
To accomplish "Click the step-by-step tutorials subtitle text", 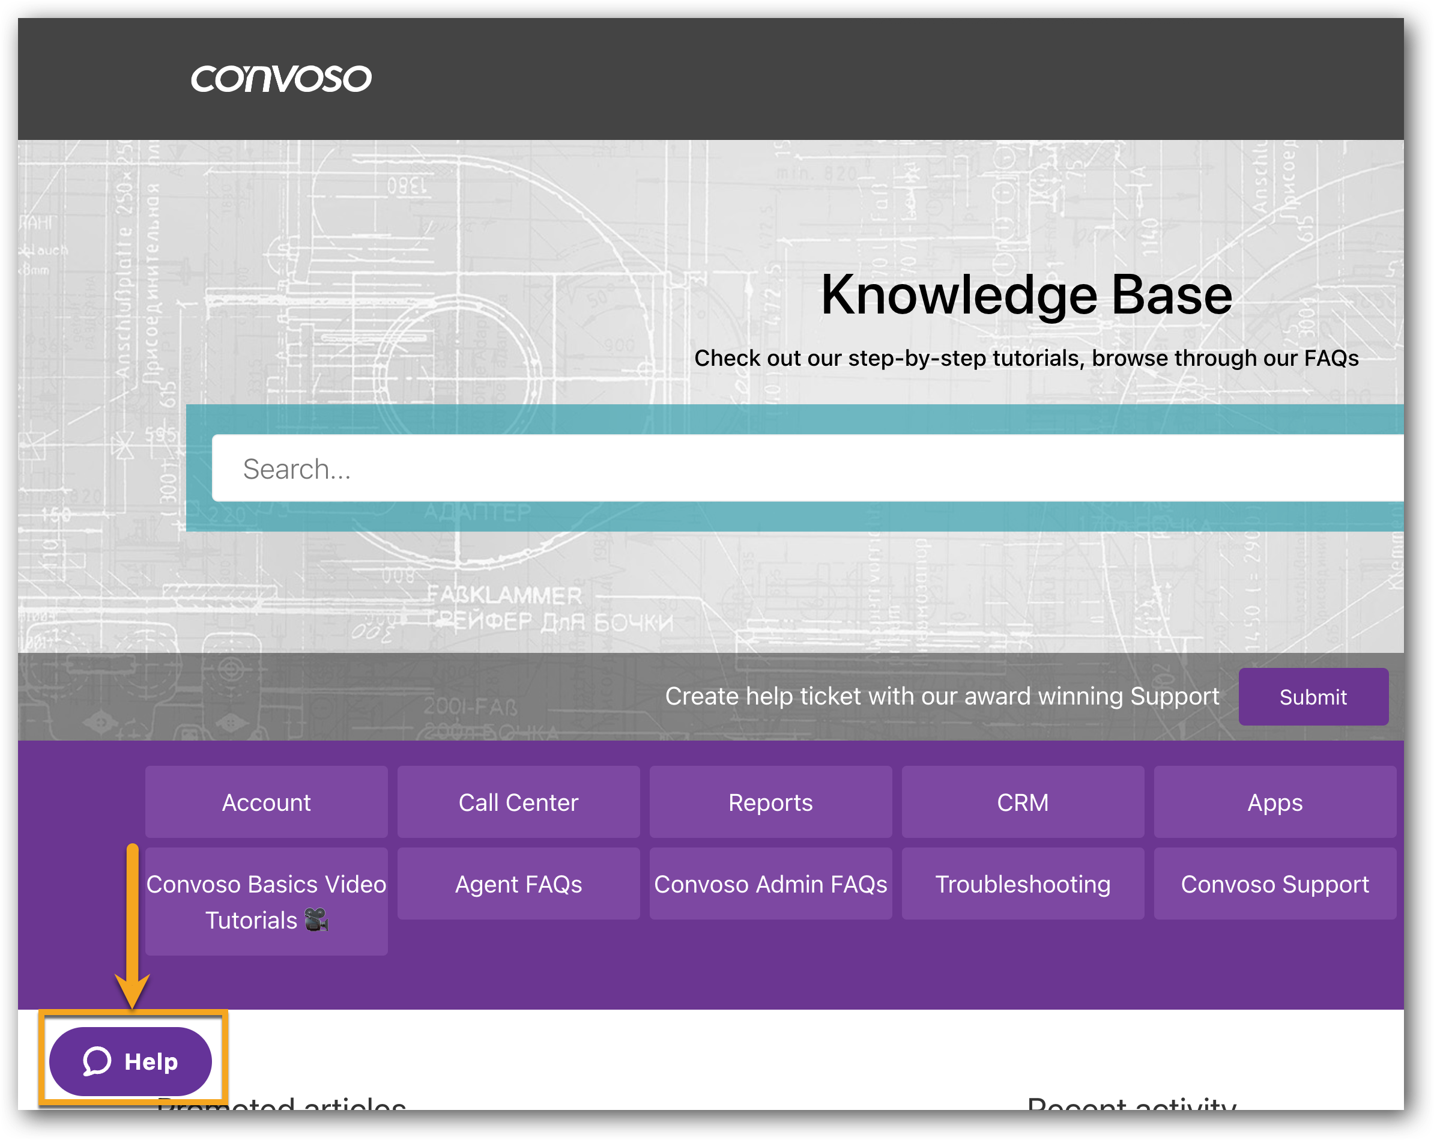I will (x=1026, y=358).
